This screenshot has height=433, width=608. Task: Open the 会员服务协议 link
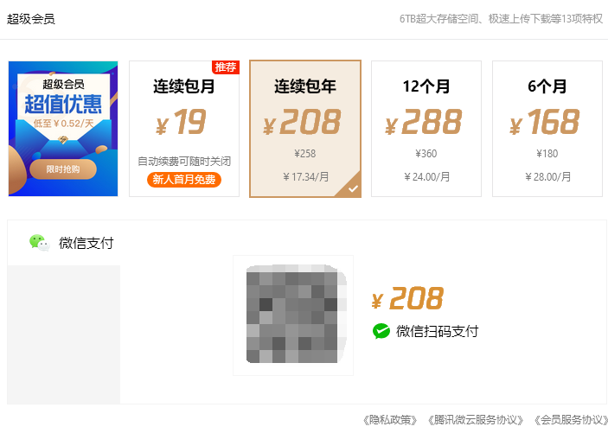(x=571, y=420)
